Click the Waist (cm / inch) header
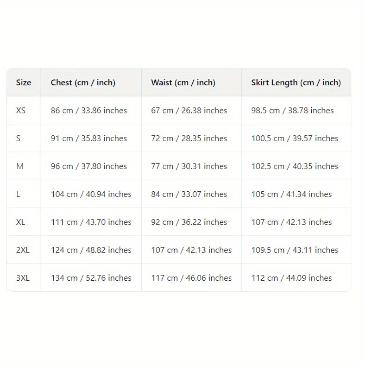The width and height of the screenshot is (365, 365). 183,82
